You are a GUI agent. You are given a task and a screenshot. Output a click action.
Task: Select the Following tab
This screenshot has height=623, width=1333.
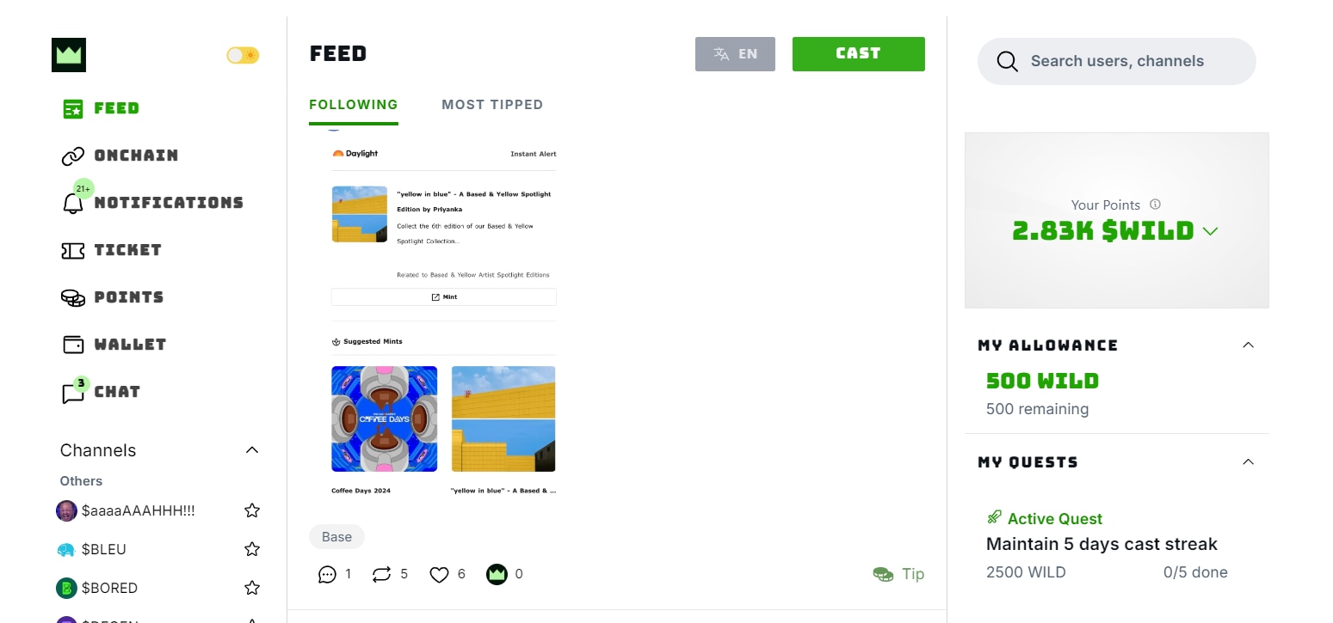coord(354,105)
